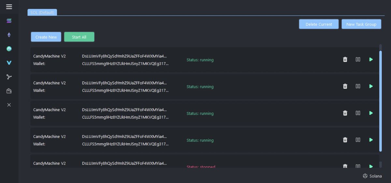Open the hamburger menu in the sidebar
The image size is (391, 183).
(9, 6)
